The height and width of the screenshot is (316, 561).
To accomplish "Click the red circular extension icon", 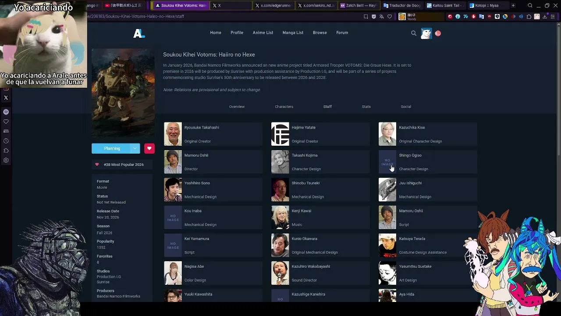I will tap(450, 17).
